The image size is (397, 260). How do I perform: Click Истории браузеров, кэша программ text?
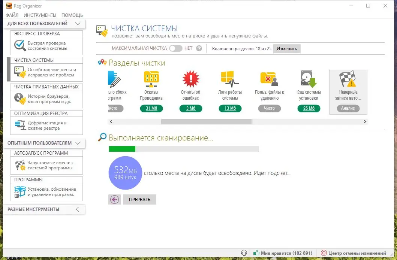click(49, 99)
